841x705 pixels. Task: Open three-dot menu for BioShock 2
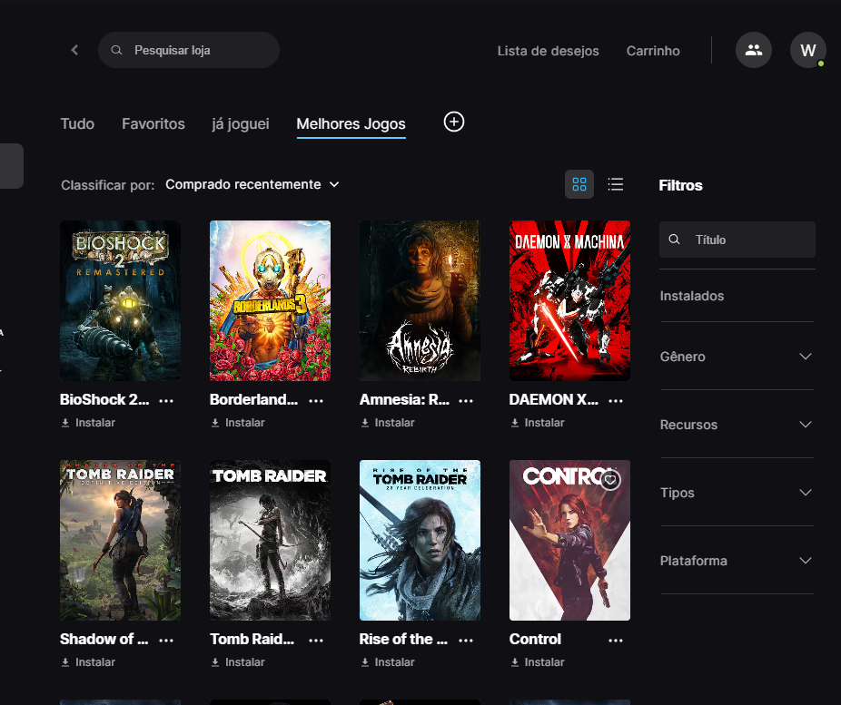166,400
